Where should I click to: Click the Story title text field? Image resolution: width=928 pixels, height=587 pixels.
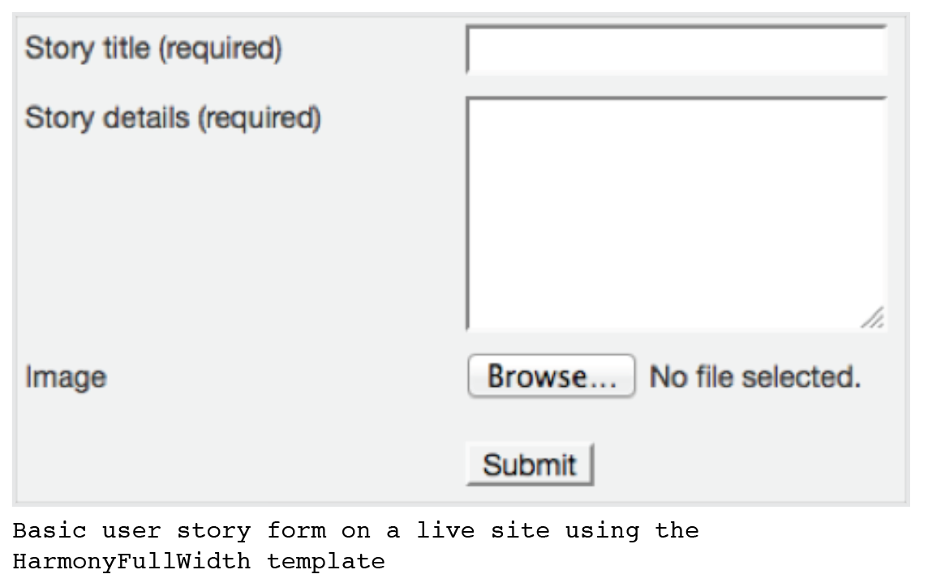[676, 50]
